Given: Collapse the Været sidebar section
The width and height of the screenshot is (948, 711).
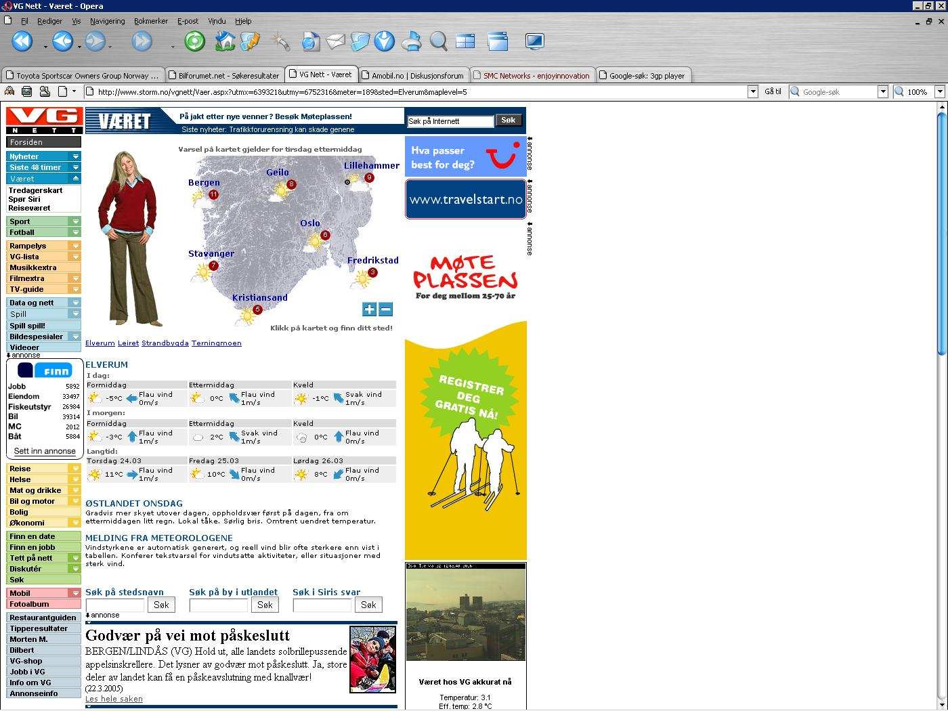Looking at the screenshot, I should pyautogui.click(x=76, y=179).
